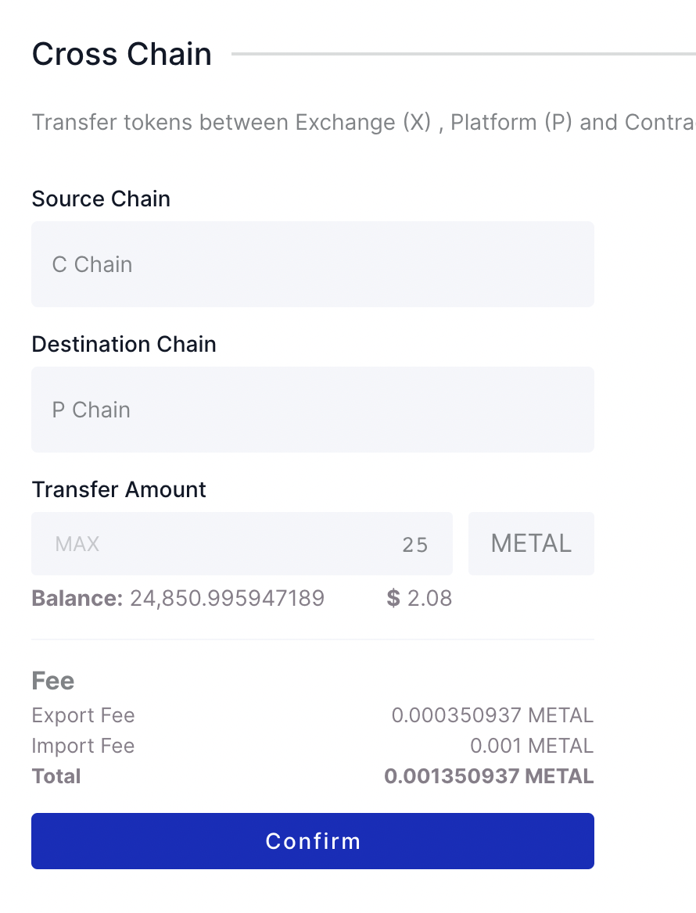Click the Total fee amount 0.001350937 METAL
This screenshot has height=913, width=696.
(x=488, y=775)
